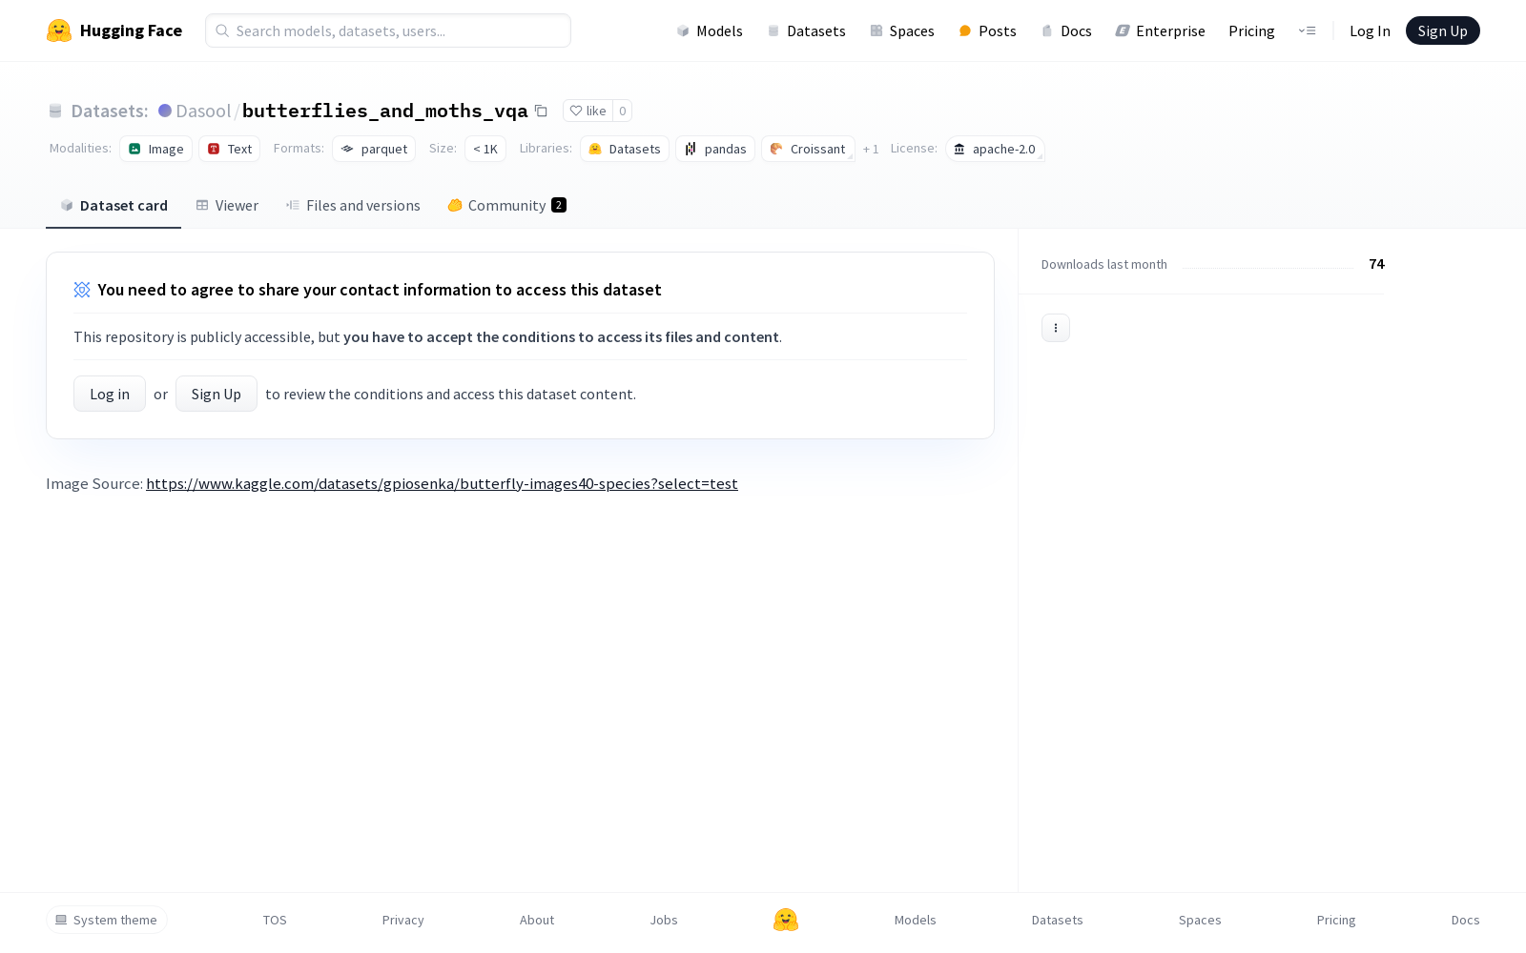1526x953 pixels.
Task: Click the dark Sign Up header button
Action: click(x=1442, y=30)
